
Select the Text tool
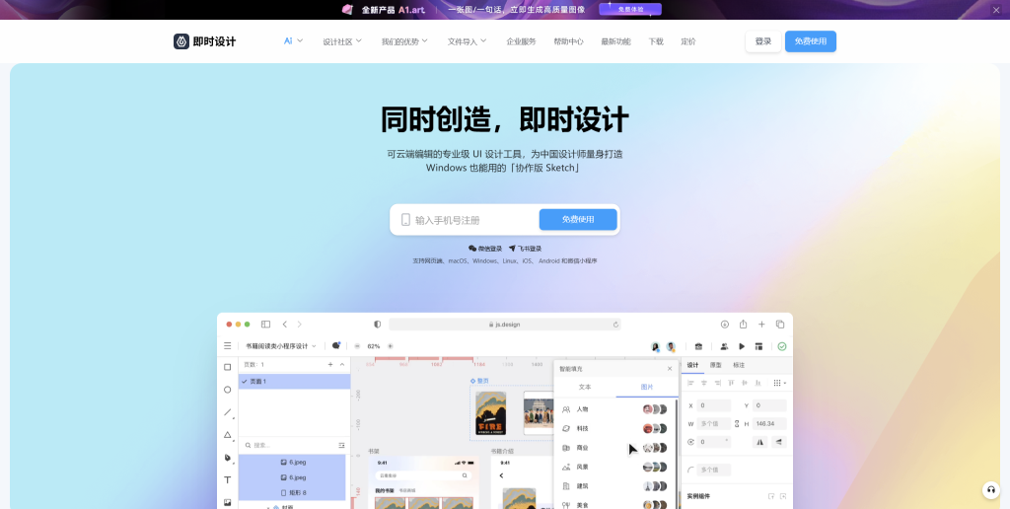click(x=228, y=480)
